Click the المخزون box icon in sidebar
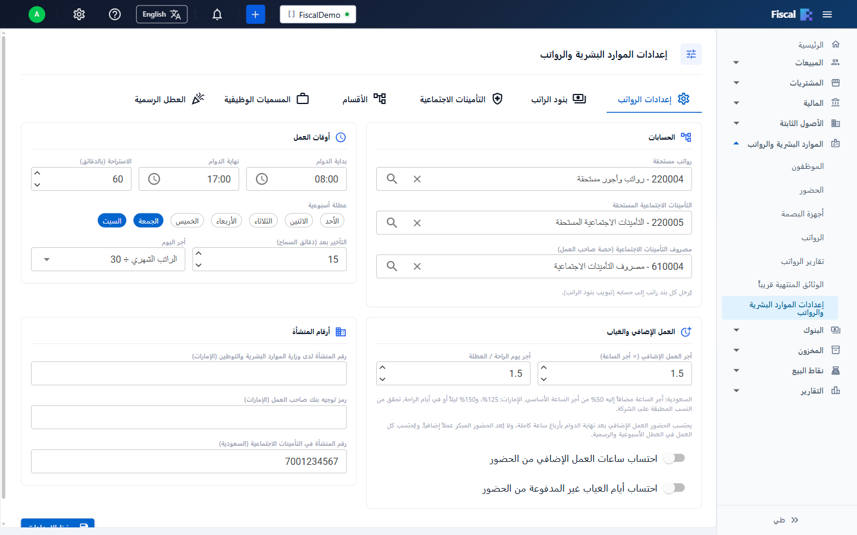Viewport: 857px width, 535px height. [x=836, y=350]
